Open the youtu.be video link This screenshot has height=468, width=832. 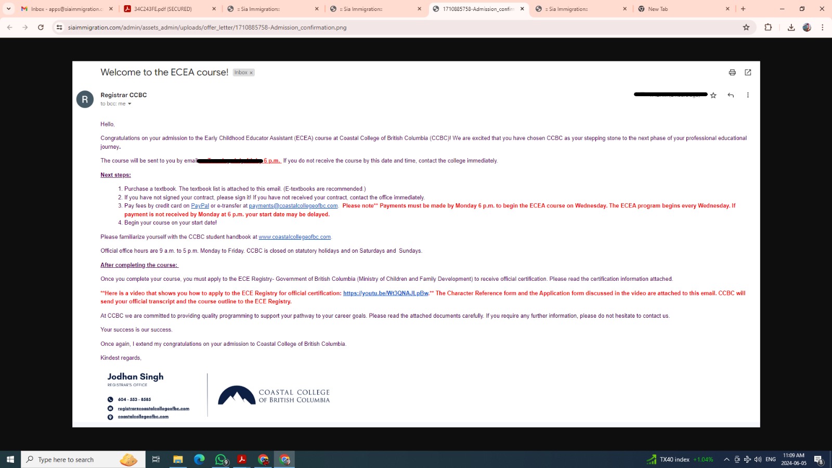tap(385, 293)
